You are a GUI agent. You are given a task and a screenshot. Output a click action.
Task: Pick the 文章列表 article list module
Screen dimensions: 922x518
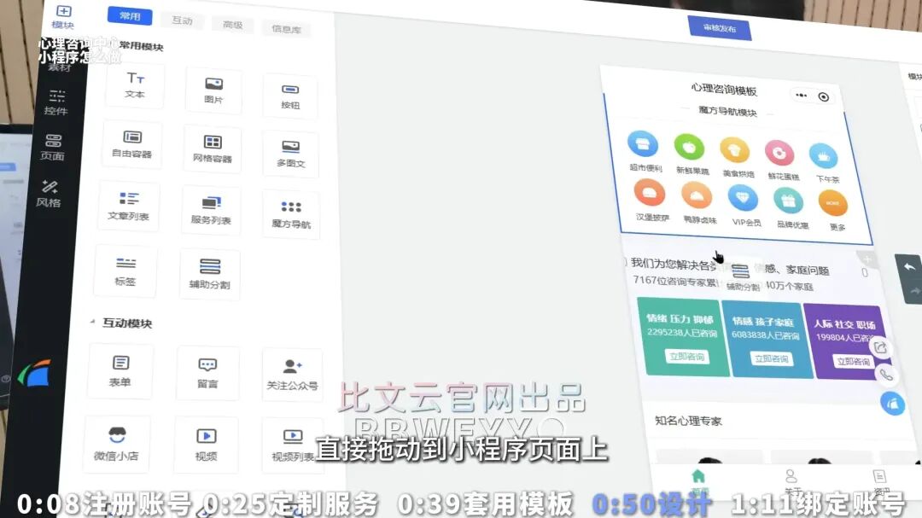coord(128,207)
